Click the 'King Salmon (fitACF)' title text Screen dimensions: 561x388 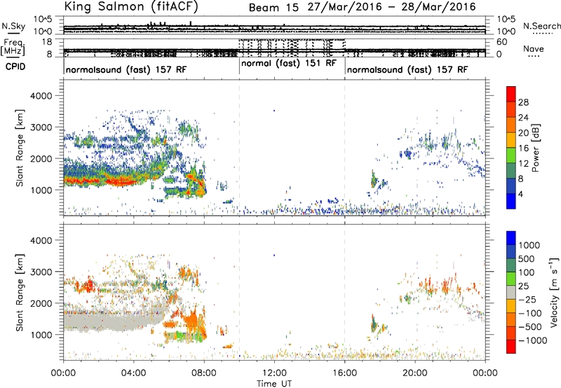point(130,7)
